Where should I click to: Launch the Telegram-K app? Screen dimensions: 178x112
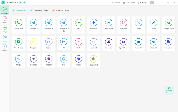(x=49, y=25)
